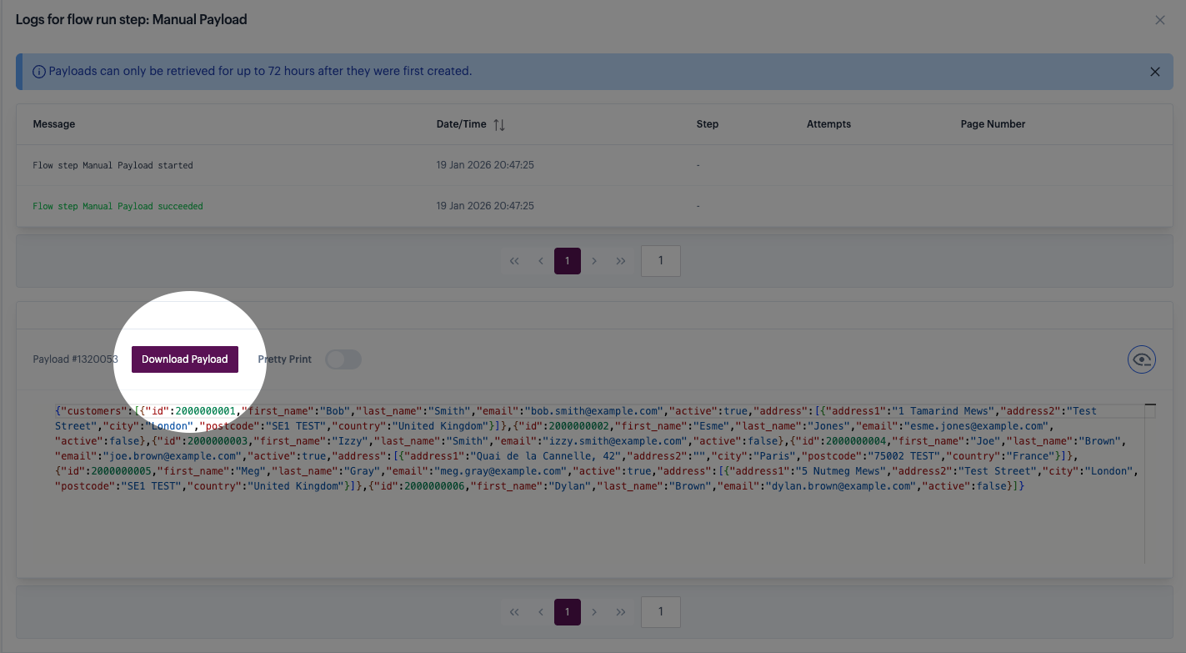The width and height of the screenshot is (1186, 653).
Task: Jump to last page in lower payload pagination
Action: pyautogui.click(x=621, y=611)
